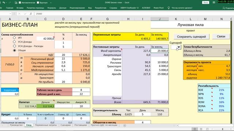Select the ИП taxation radio button
This screenshot has width=234, height=131.
click(14, 38)
